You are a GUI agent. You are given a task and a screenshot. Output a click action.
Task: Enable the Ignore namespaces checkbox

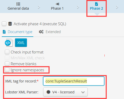tap(7, 70)
